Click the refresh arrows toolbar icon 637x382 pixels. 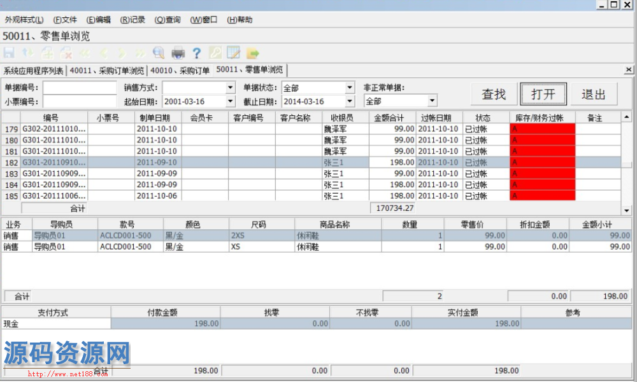point(28,53)
